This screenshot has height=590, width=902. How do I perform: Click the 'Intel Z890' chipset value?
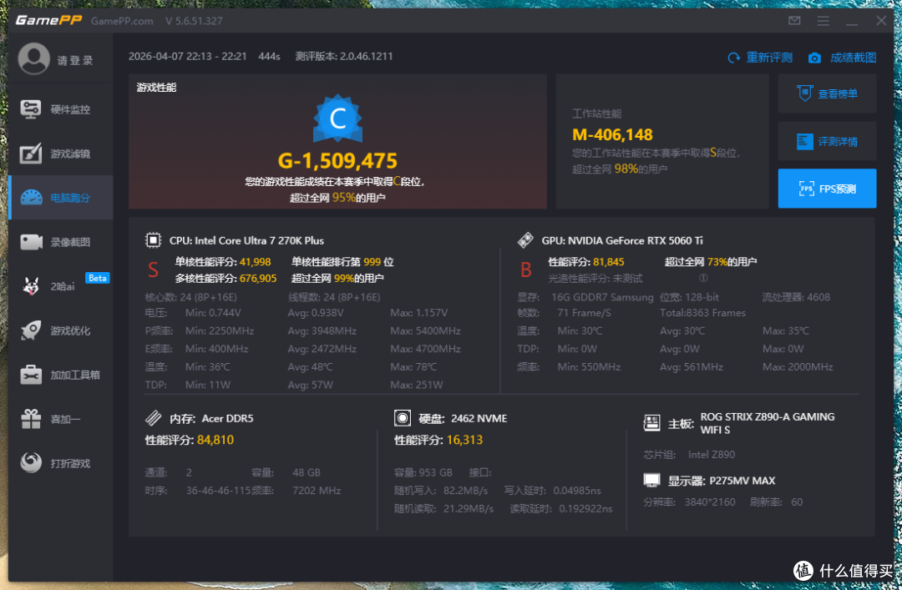(x=712, y=454)
